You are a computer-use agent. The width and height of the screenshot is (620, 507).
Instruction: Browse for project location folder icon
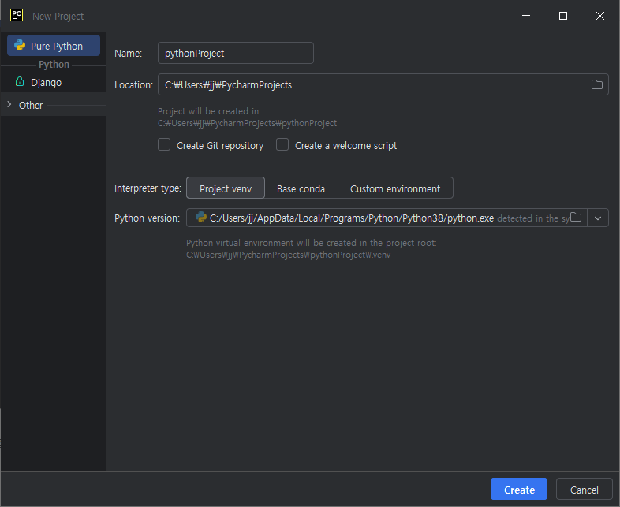click(596, 84)
